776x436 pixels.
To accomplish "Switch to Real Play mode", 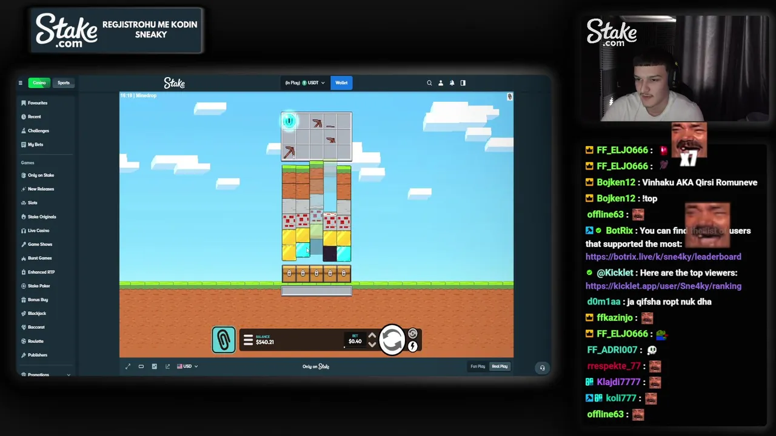I will 500,366.
